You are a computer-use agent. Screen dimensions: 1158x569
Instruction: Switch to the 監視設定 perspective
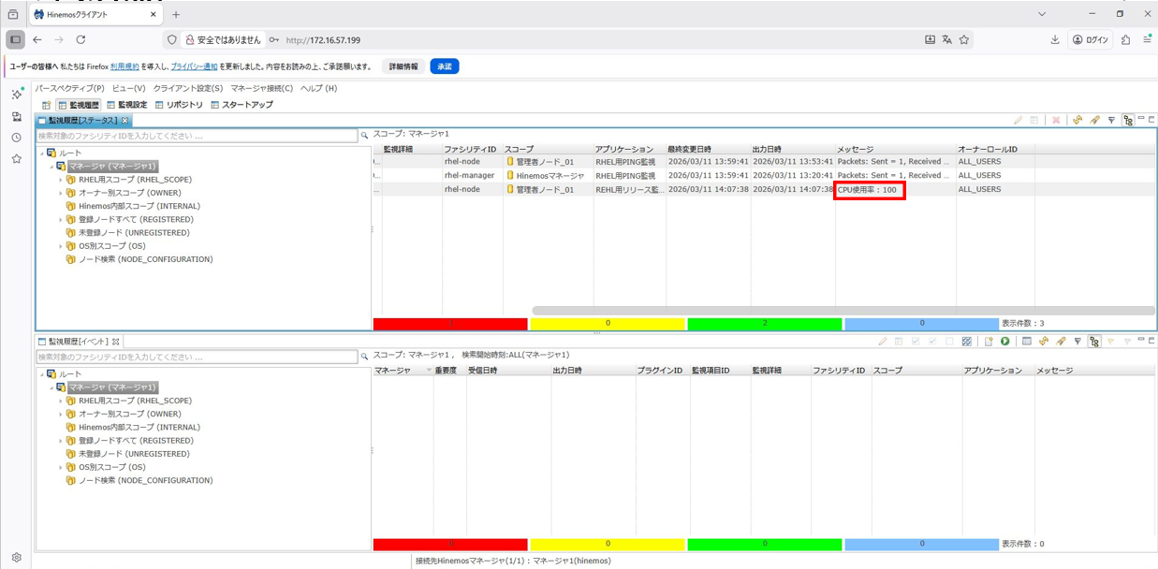pos(126,105)
